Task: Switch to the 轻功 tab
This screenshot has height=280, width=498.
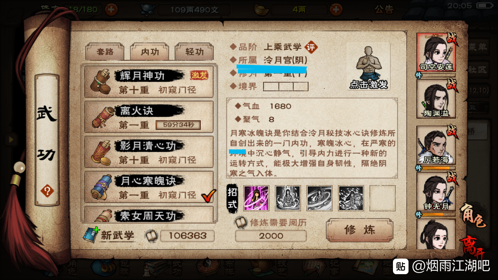Action: [194, 52]
